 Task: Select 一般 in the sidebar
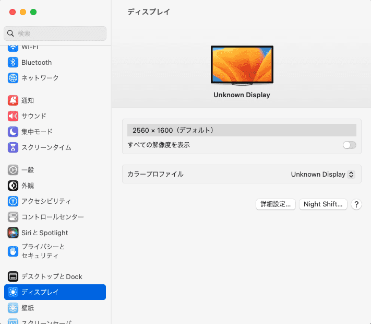click(x=55, y=170)
